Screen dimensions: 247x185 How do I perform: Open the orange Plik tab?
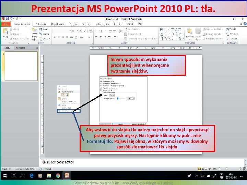click(x=6, y=24)
